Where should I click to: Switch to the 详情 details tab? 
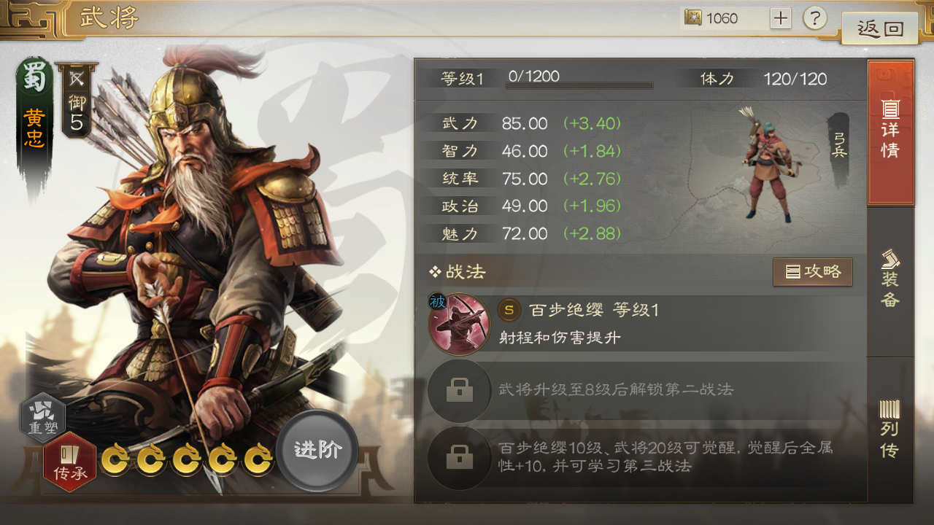(x=890, y=132)
